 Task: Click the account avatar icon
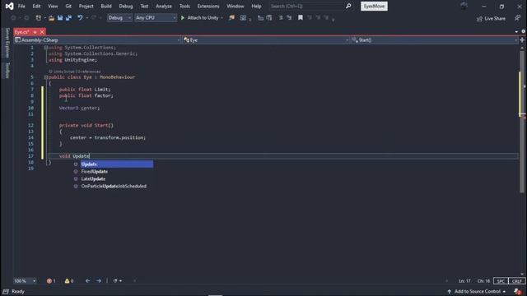click(464, 6)
